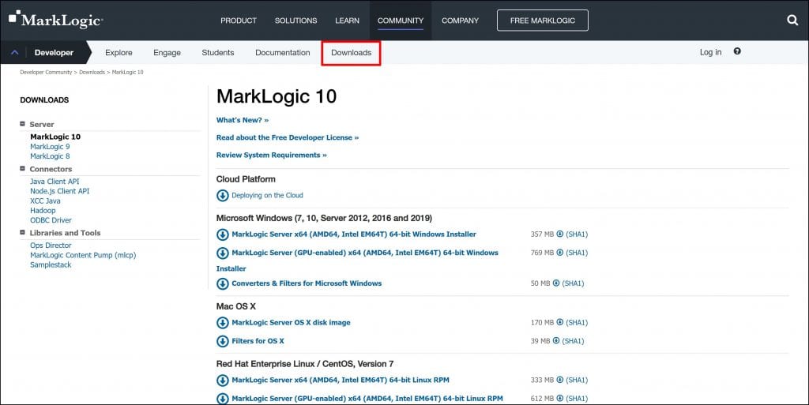This screenshot has width=809, height=405.
Task: Collapse the Libraries and Tools section
Action: 23,233
